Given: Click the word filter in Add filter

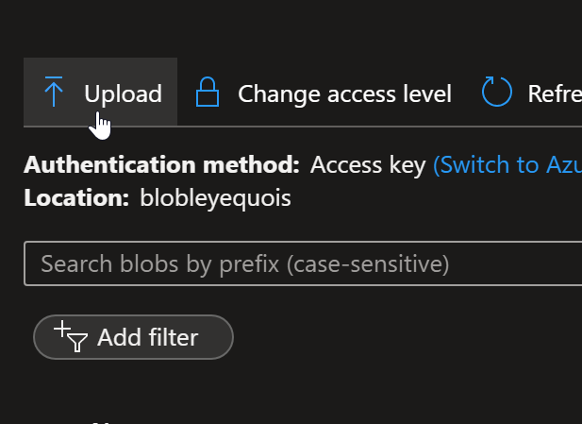Looking at the screenshot, I should (x=173, y=337).
